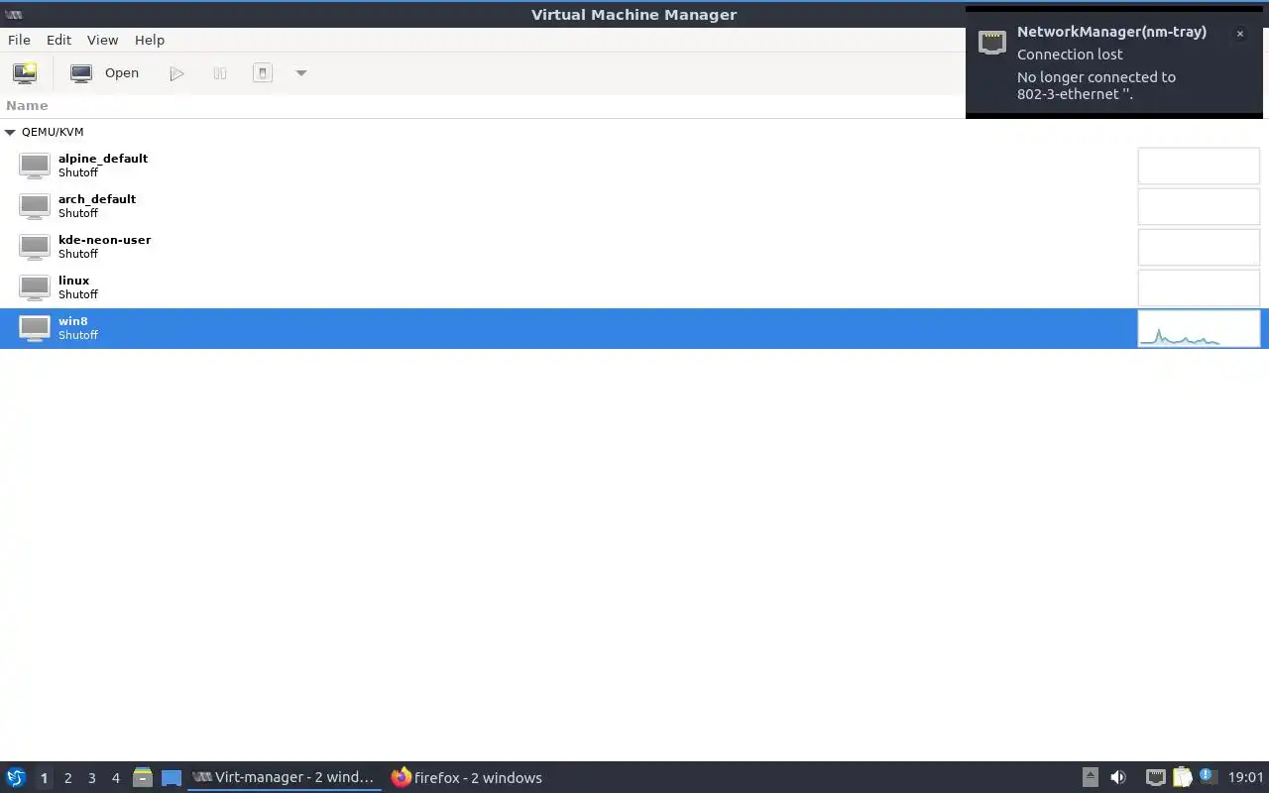The height and width of the screenshot is (793, 1269).
Task: Switch to workspace 2
Action: (x=67, y=778)
